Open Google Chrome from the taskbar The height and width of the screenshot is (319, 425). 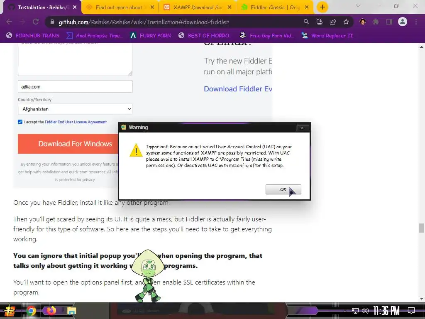(x=31, y=311)
